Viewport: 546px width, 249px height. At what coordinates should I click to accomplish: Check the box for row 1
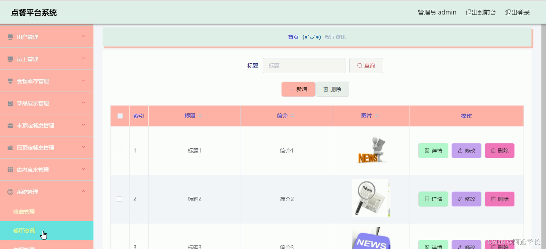119,151
